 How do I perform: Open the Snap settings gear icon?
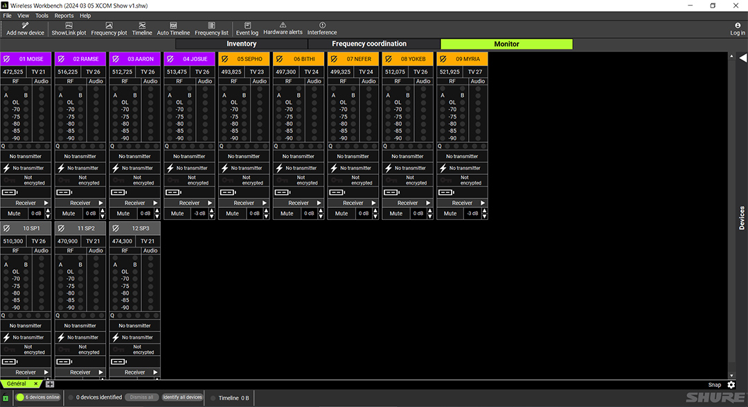[731, 385]
